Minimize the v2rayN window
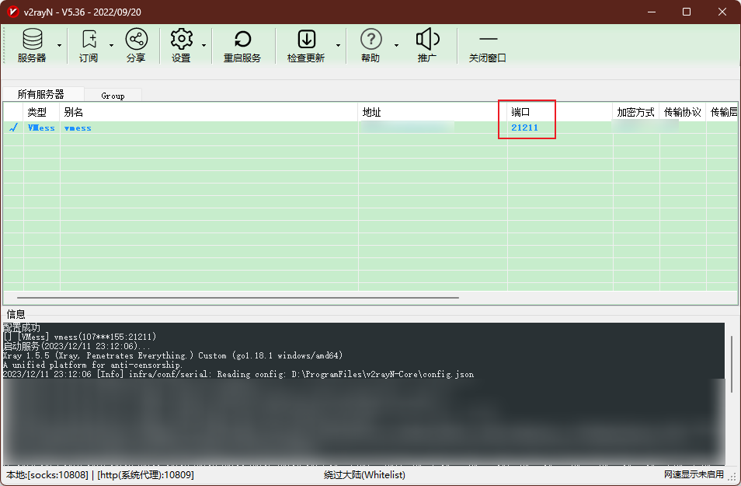Screen dimensions: 741x486 [x=652, y=12]
